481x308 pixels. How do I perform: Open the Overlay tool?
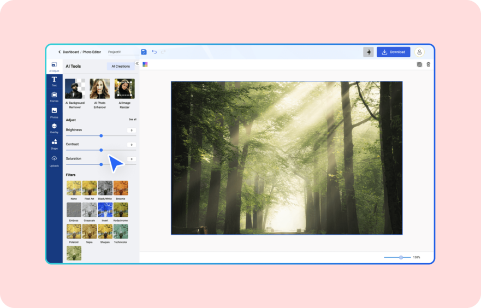pyautogui.click(x=54, y=128)
